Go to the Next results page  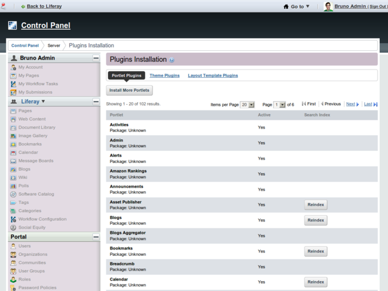click(x=352, y=104)
